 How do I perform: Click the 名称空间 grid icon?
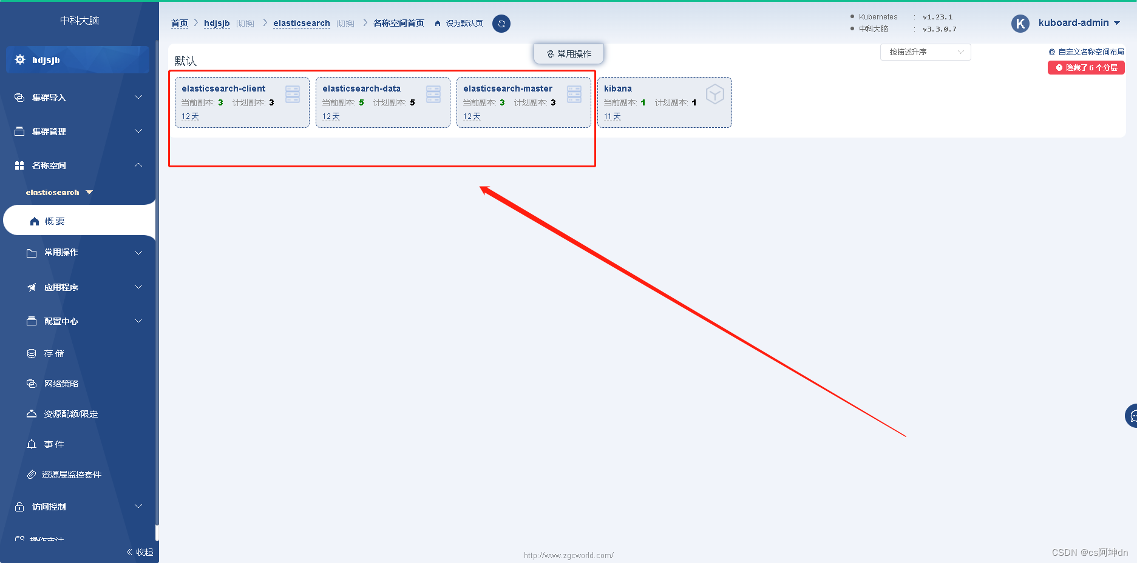(19, 165)
